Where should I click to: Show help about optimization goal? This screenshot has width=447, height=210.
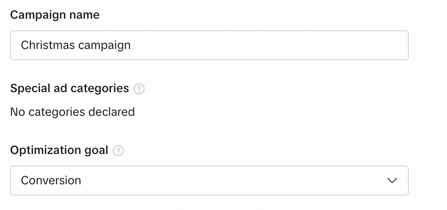(x=119, y=151)
